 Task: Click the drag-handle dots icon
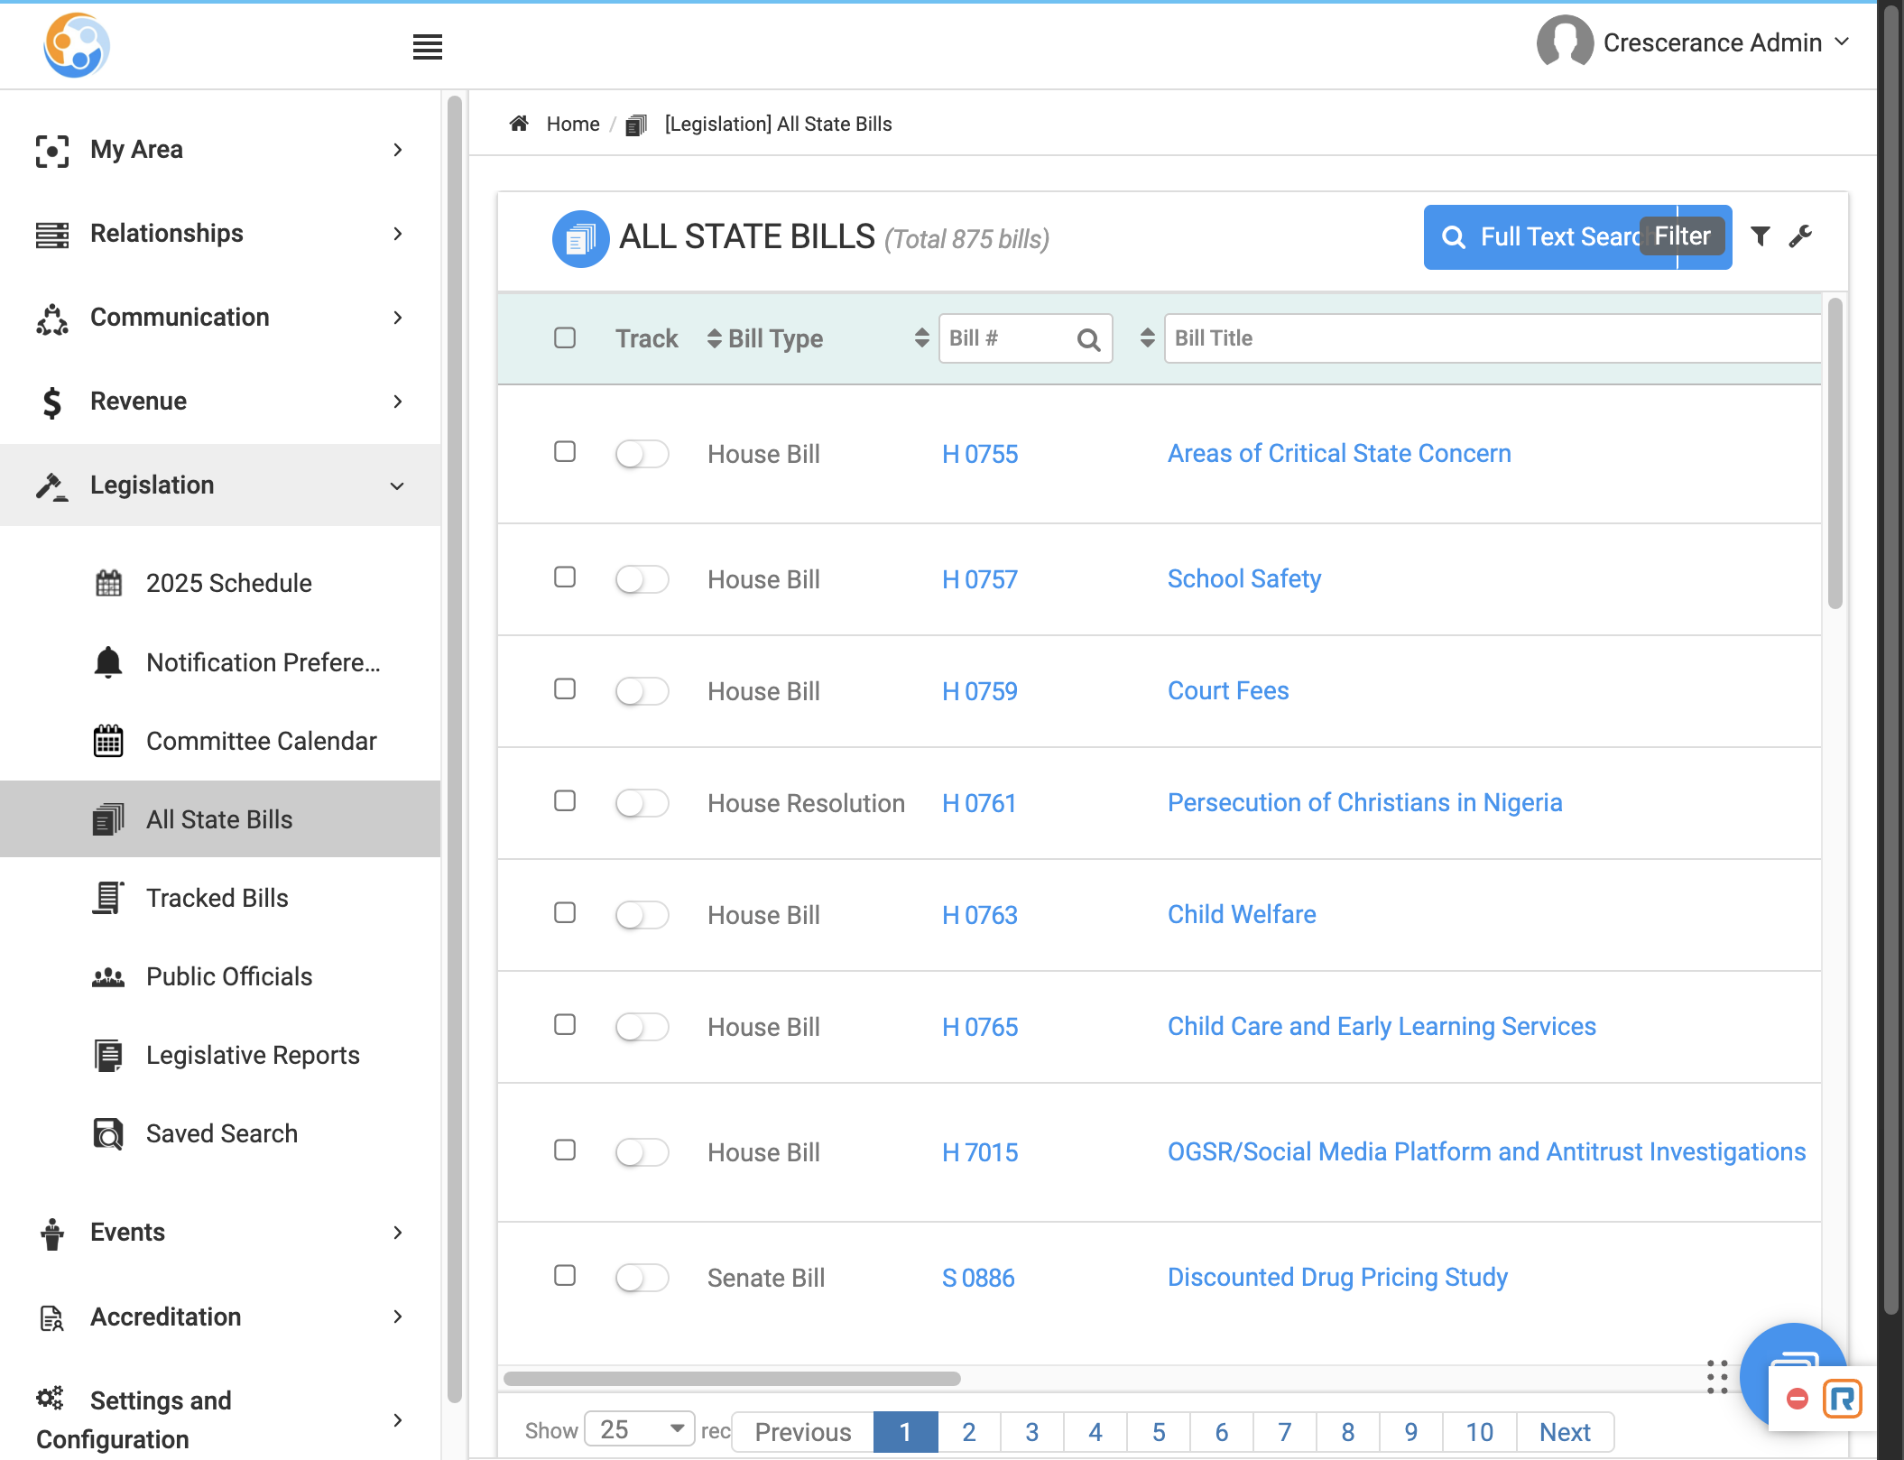click(1717, 1377)
